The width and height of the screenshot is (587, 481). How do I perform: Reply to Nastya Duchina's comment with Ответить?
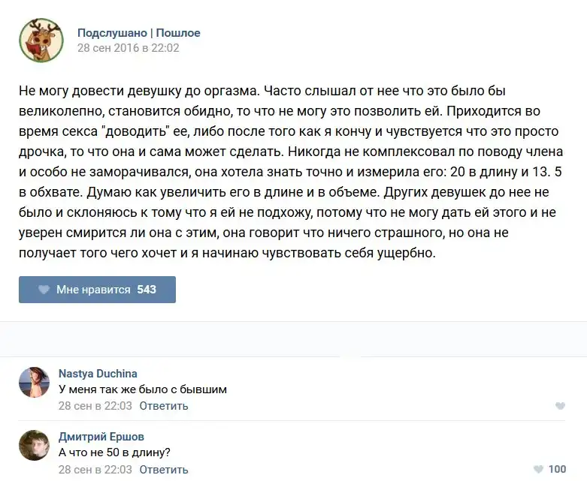pos(163,406)
